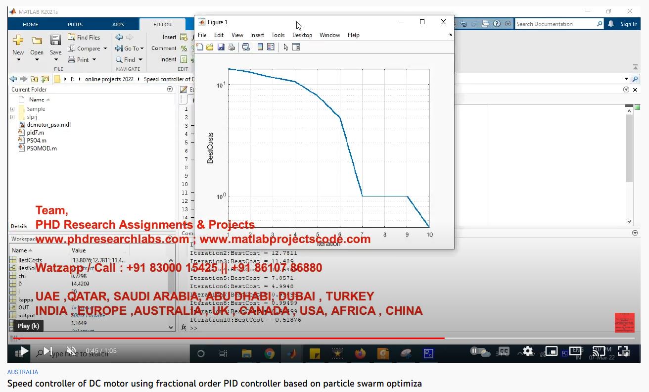
Task: Select the Edit Plot arrow tool
Action: 285,47
